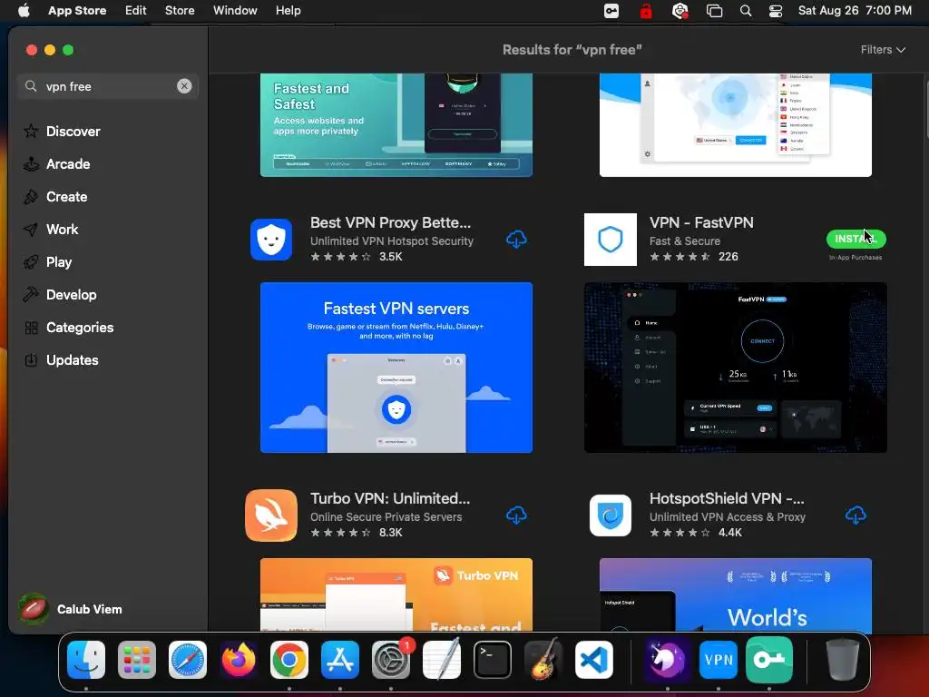This screenshot has height=697, width=929.
Task: View the Turbo VPN orange screenshot
Action: click(396, 594)
